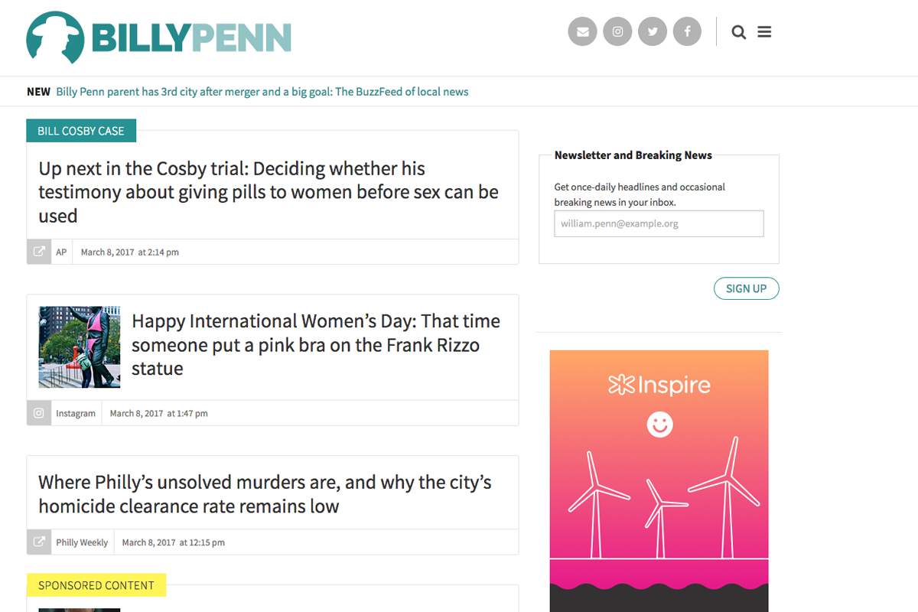Screen dimensions: 918x612
Task: Open the Billy Penn merger news headline
Action: pyautogui.click(x=262, y=92)
